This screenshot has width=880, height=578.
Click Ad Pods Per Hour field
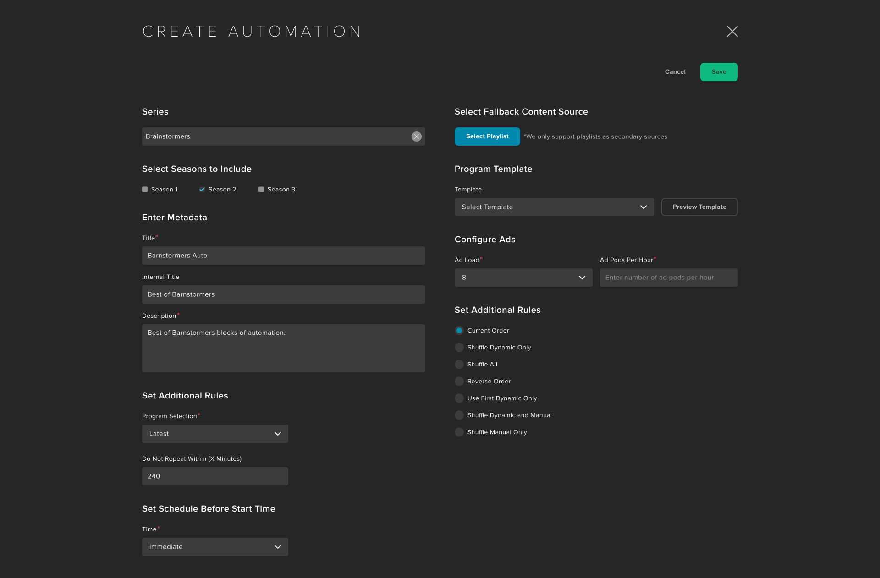click(x=669, y=278)
